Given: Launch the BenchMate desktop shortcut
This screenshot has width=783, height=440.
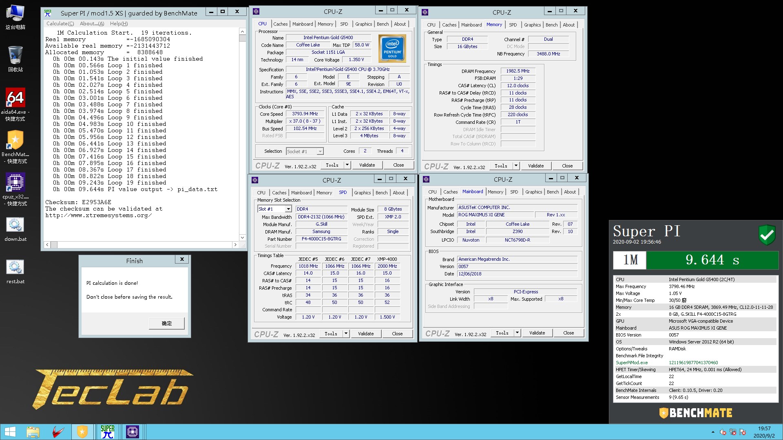Looking at the screenshot, I should pos(15,147).
